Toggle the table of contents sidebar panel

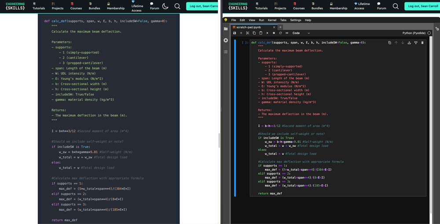click(226, 52)
